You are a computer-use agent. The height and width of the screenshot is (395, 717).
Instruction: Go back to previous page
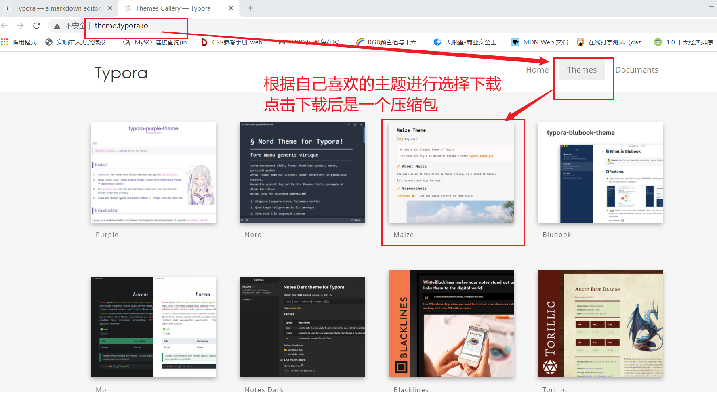[x=5, y=26]
